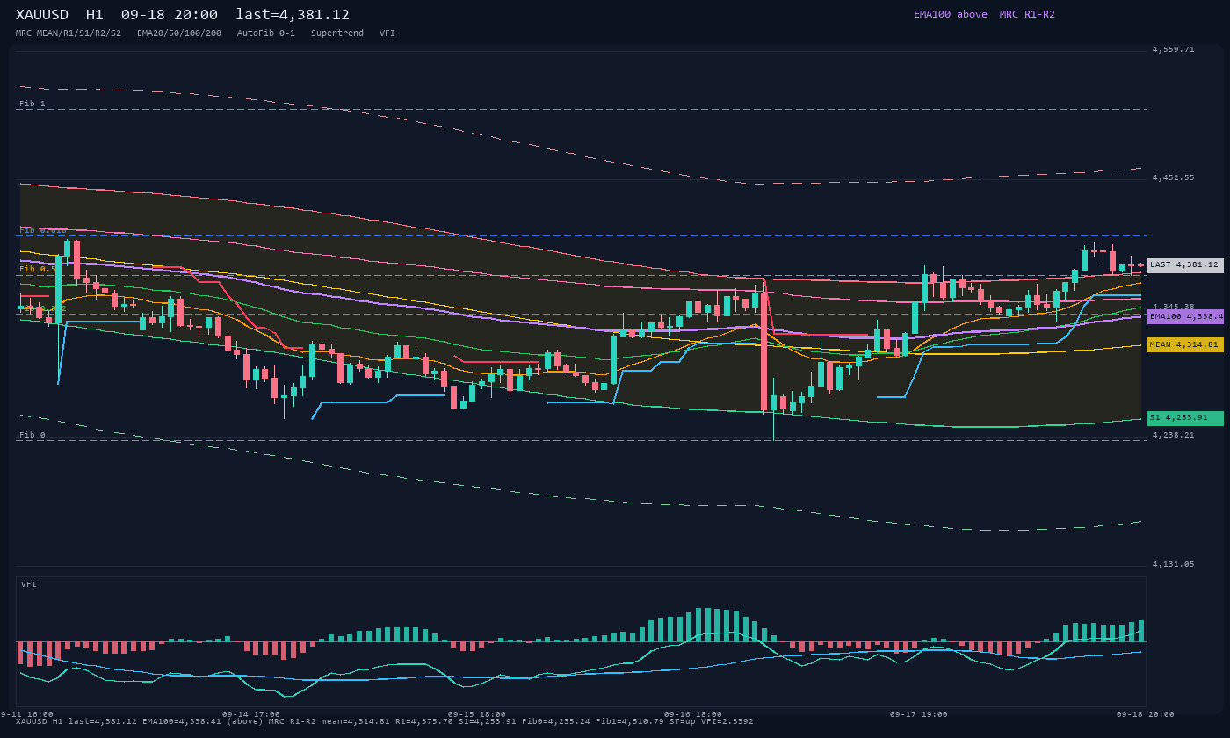The height and width of the screenshot is (738, 1230).
Task: Select the VFI legend entry in the header
Action: click(387, 33)
